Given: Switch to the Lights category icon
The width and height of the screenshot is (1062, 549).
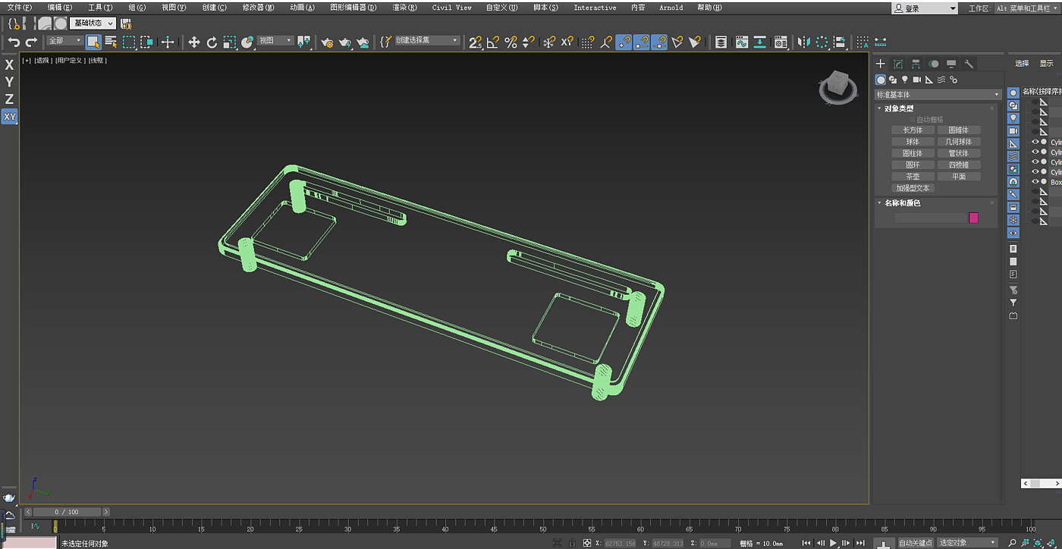Looking at the screenshot, I should [x=905, y=80].
